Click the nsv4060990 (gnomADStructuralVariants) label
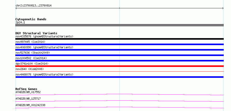Viewport: 231px width, 111px height. click(x=44, y=47)
